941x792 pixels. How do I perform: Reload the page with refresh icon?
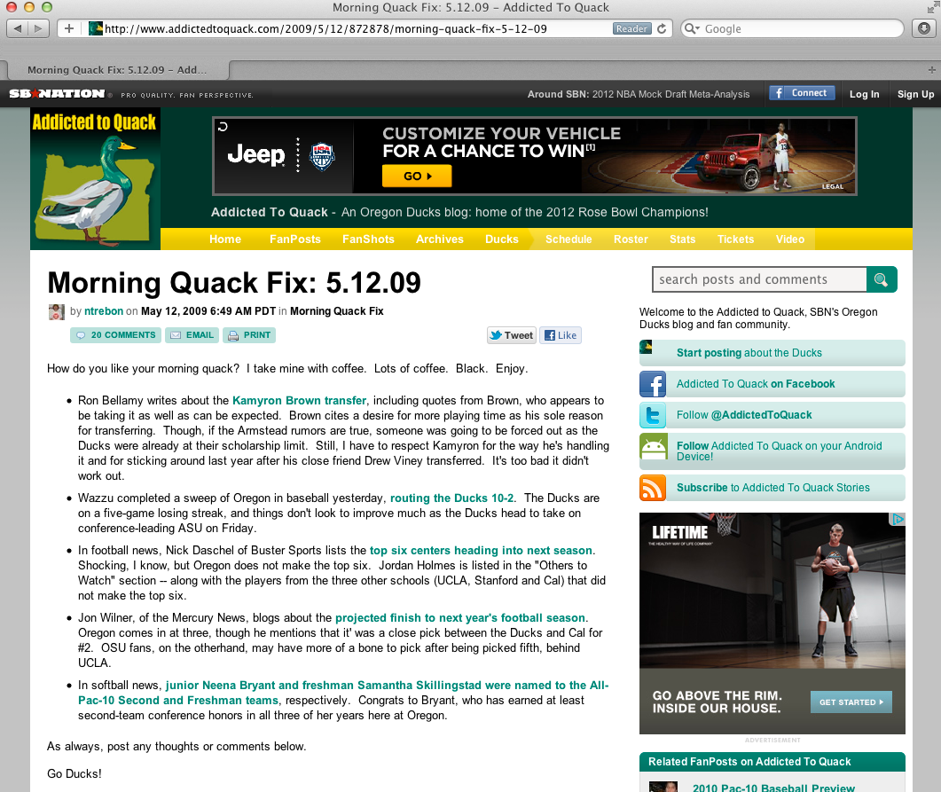click(x=662, y=28)
